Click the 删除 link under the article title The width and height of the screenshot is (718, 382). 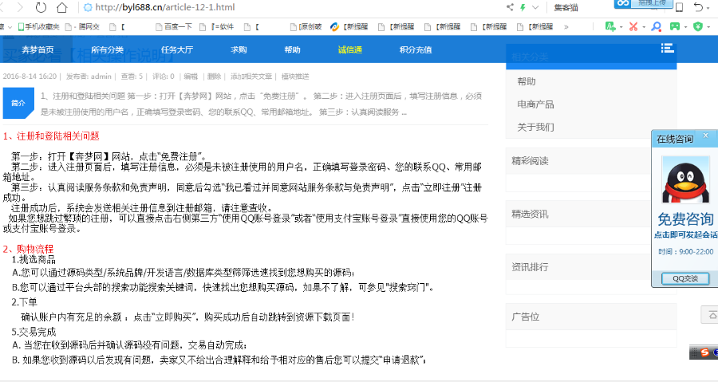pos(214,77)
